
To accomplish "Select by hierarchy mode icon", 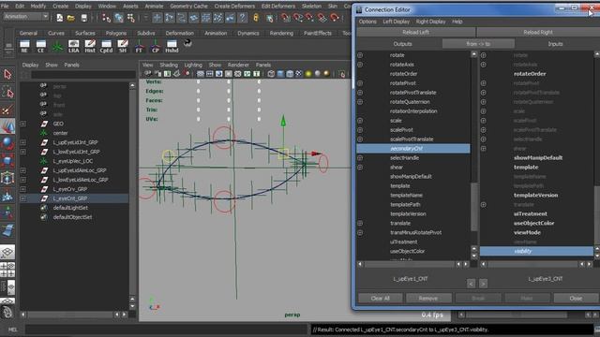I will tap(106, 18).
